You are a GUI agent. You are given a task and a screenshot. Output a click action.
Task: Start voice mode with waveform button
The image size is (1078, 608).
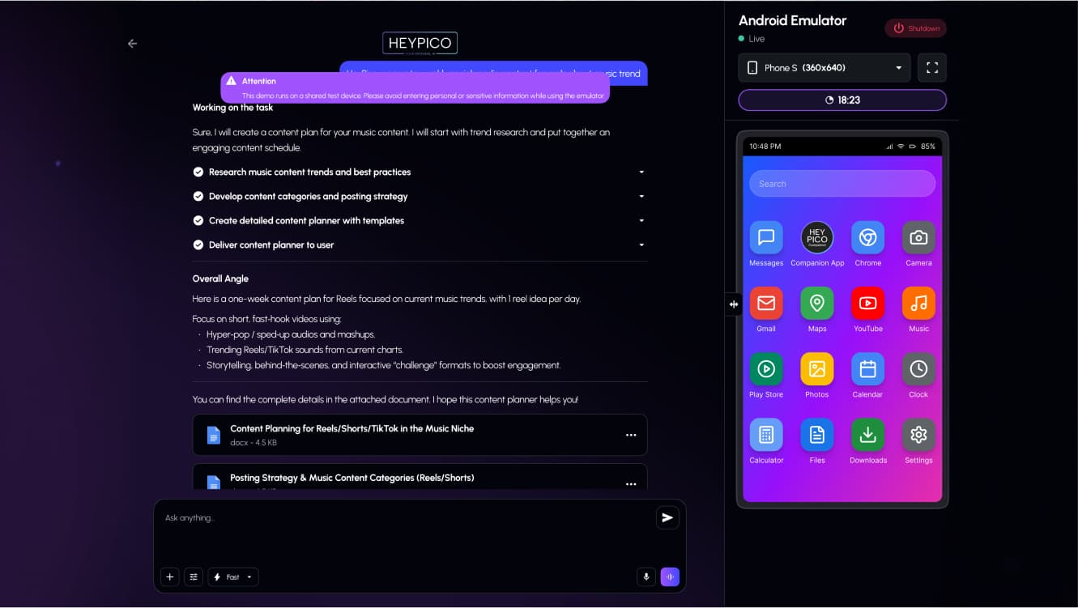click(x=670, y=577)
